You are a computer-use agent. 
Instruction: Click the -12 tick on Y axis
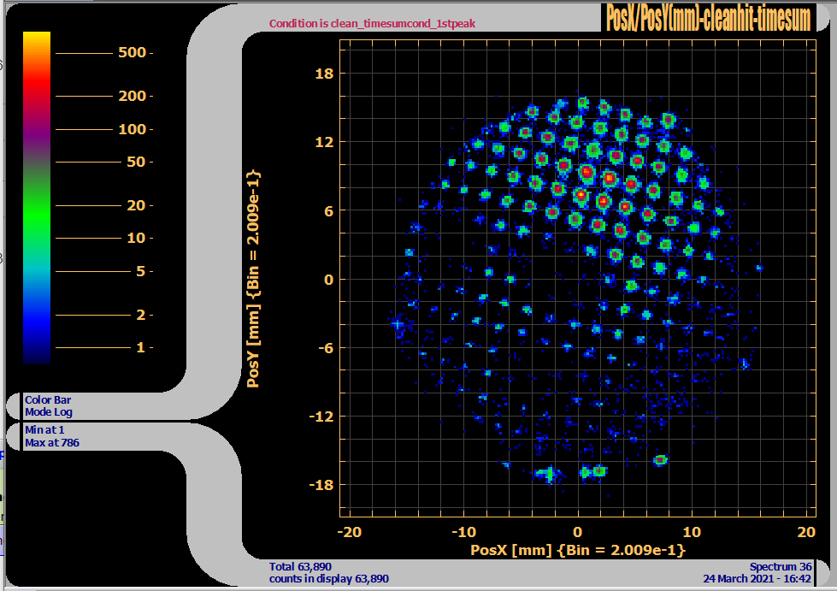coord(320,417)
